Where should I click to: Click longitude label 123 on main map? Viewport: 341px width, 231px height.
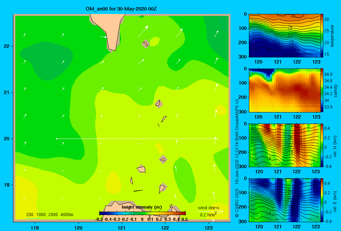click(209, 228)
